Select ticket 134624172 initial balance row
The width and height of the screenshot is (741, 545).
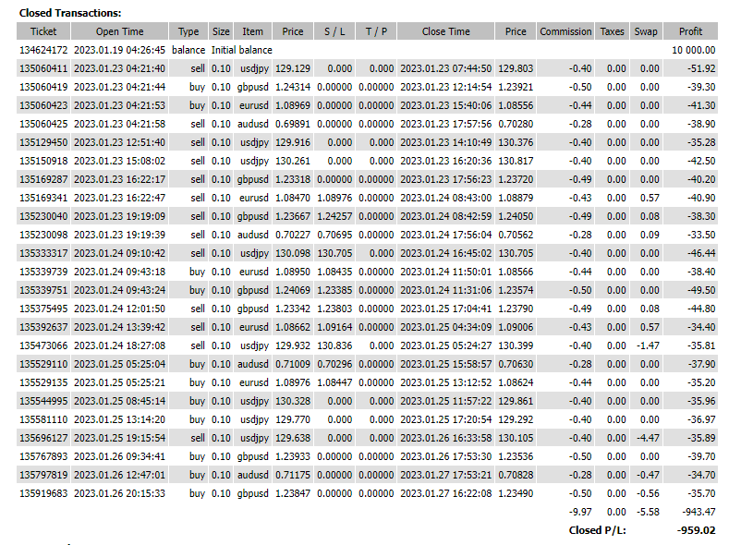click(367, 50)
